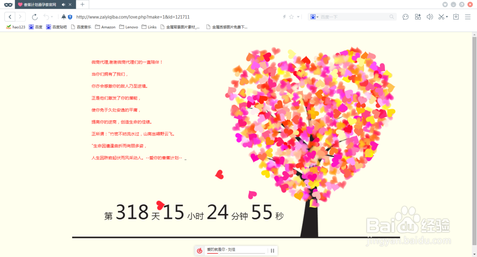Click the browser sound speaker icon

[430, 17]
